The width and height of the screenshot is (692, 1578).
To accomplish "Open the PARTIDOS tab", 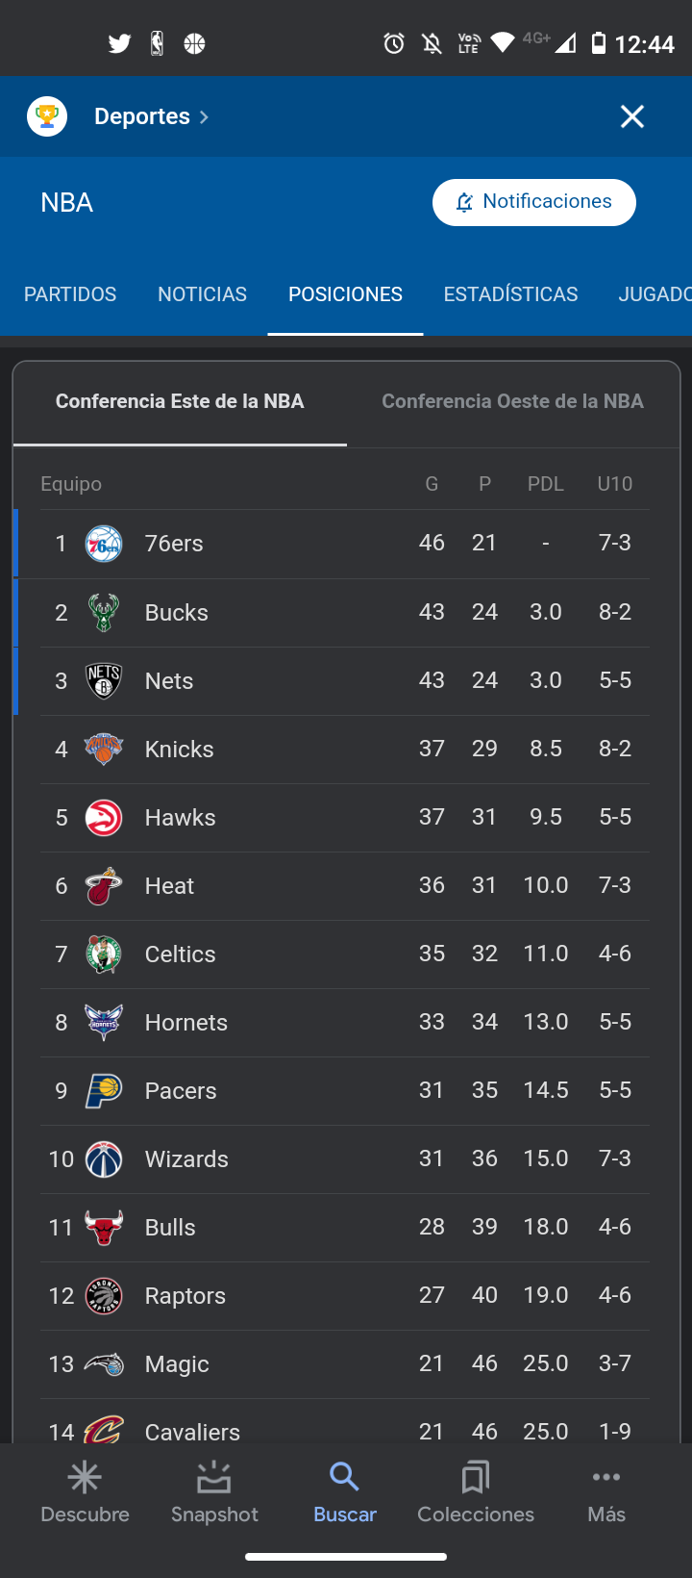I will tap(70, 294).
